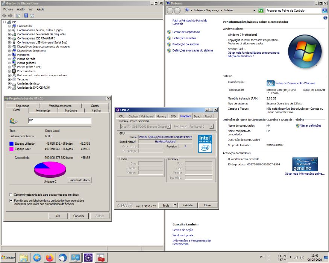Viewport: 329px width, 263px height.
Task: Click the Limpeza do disco button
Action: 79,180
